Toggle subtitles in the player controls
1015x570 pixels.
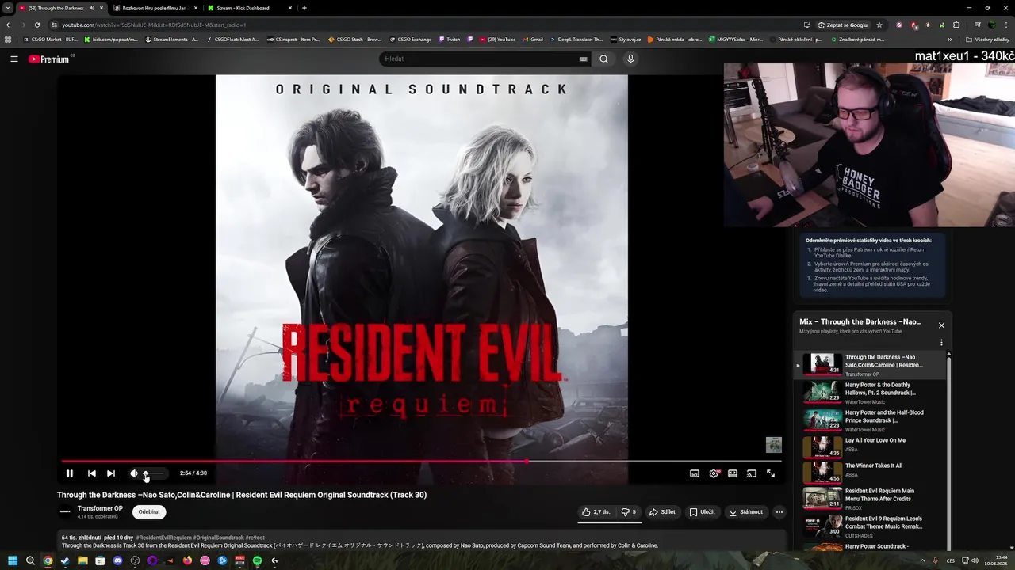tap(695, 473)
